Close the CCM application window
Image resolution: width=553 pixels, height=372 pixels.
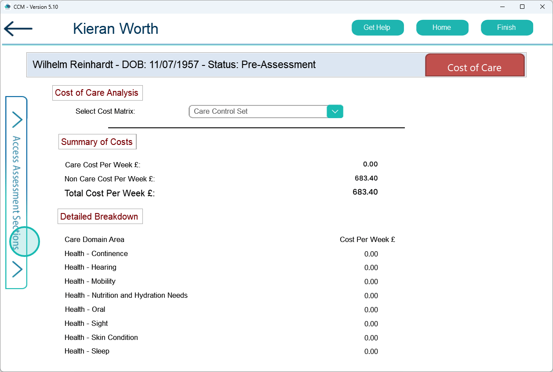(542, 7)
